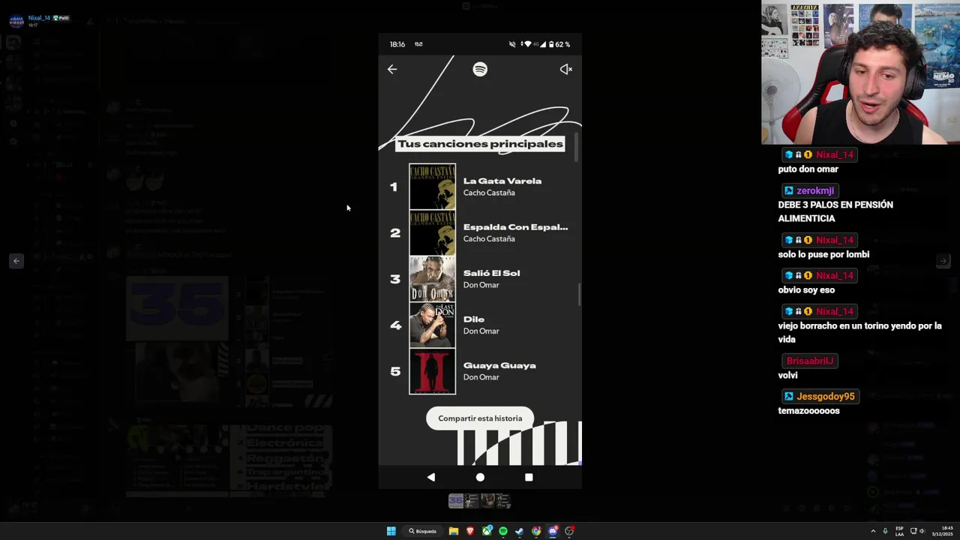
Task: Open Brave browser from the taskbar
Action: [470, 531]
